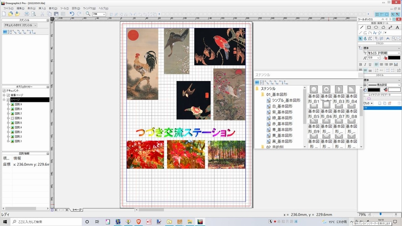Viewport: 402px width, 226px height.
Task: Select 赤_基本図形 stencil in tree
Action: point(282,124)
